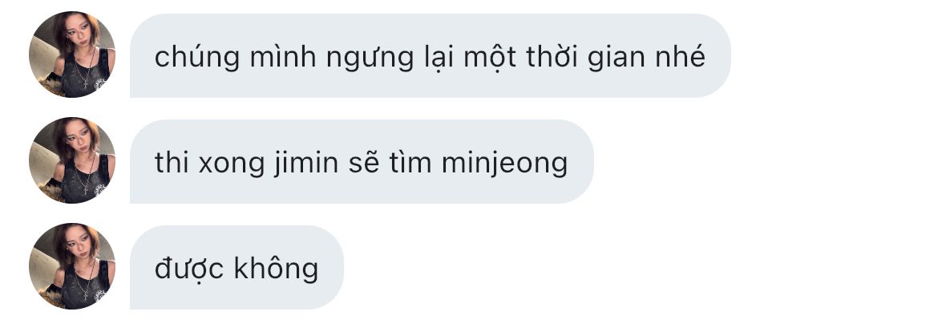The image size is (938, 328).
Task: Select the 'thi xong jimin sẽ tìm minjeong' bubble
Action: (362, 162)
